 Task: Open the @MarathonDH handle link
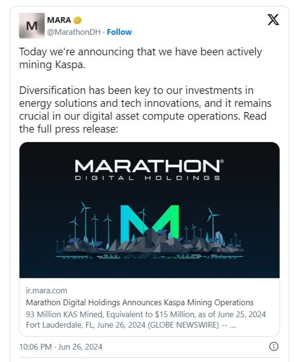[75, 32]
